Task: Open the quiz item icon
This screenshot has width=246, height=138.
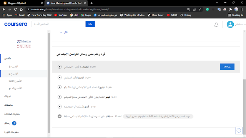Action: [60, 116]
